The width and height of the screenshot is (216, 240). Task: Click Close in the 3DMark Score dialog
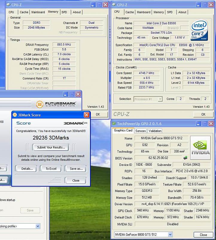click(76, 180)
